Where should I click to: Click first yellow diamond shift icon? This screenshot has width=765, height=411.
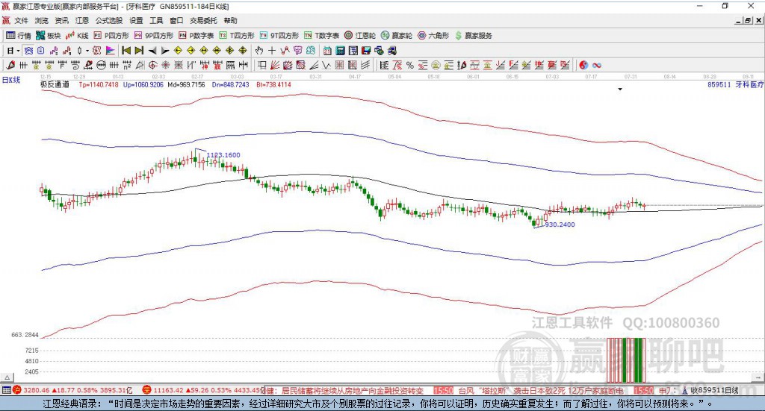[x=178, y=51]
